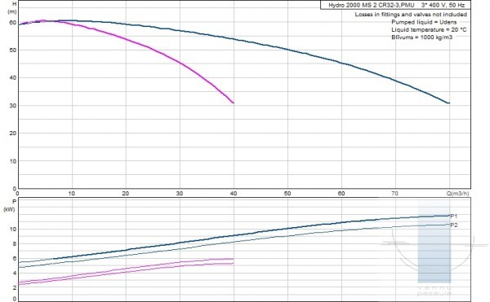Click the Hydro 2000 MS 2 CR32-3 title box
The height and width of the screenshot is (302, 490).
(395, 5)
